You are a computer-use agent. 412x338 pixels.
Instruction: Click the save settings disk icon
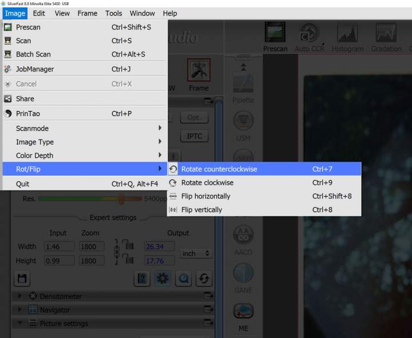click(x=22, y=279)
